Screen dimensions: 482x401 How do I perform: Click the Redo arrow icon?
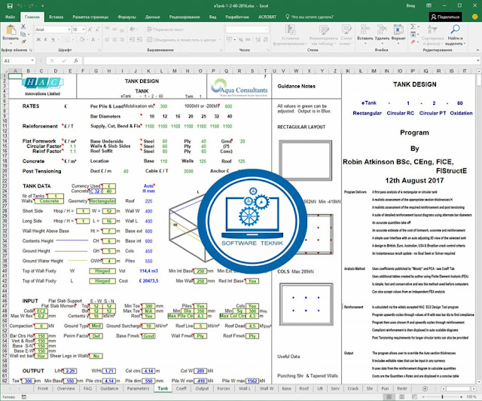coord(32,6)
